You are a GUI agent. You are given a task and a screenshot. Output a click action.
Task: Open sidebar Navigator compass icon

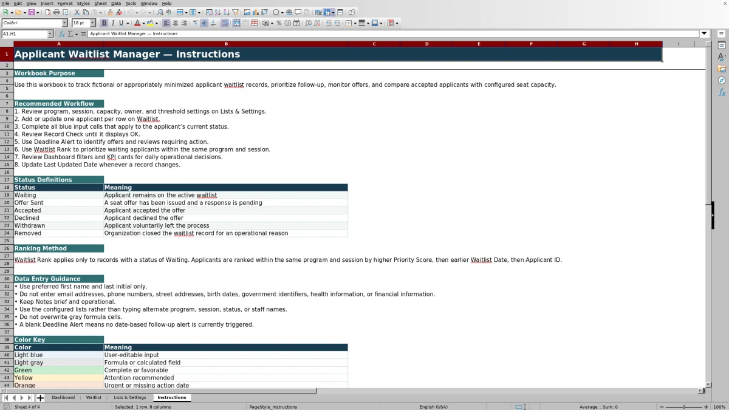click(722, 80)
